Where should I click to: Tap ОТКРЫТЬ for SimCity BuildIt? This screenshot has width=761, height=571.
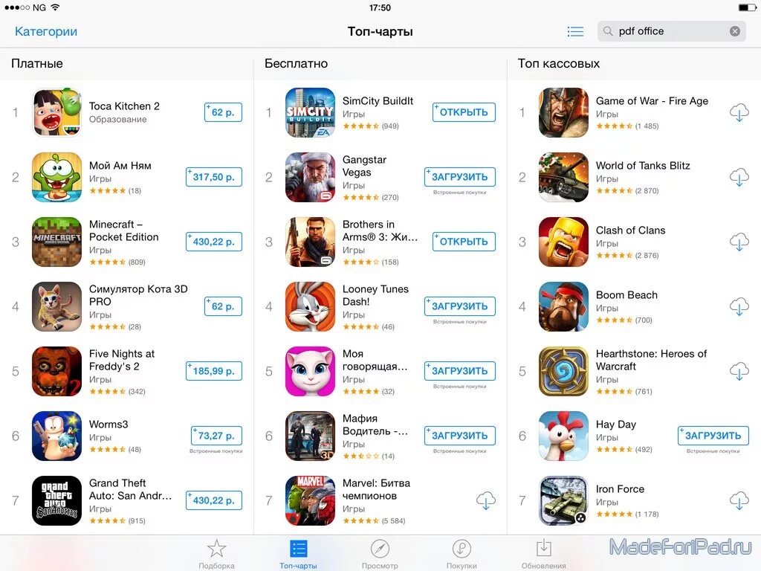point(464,112)
